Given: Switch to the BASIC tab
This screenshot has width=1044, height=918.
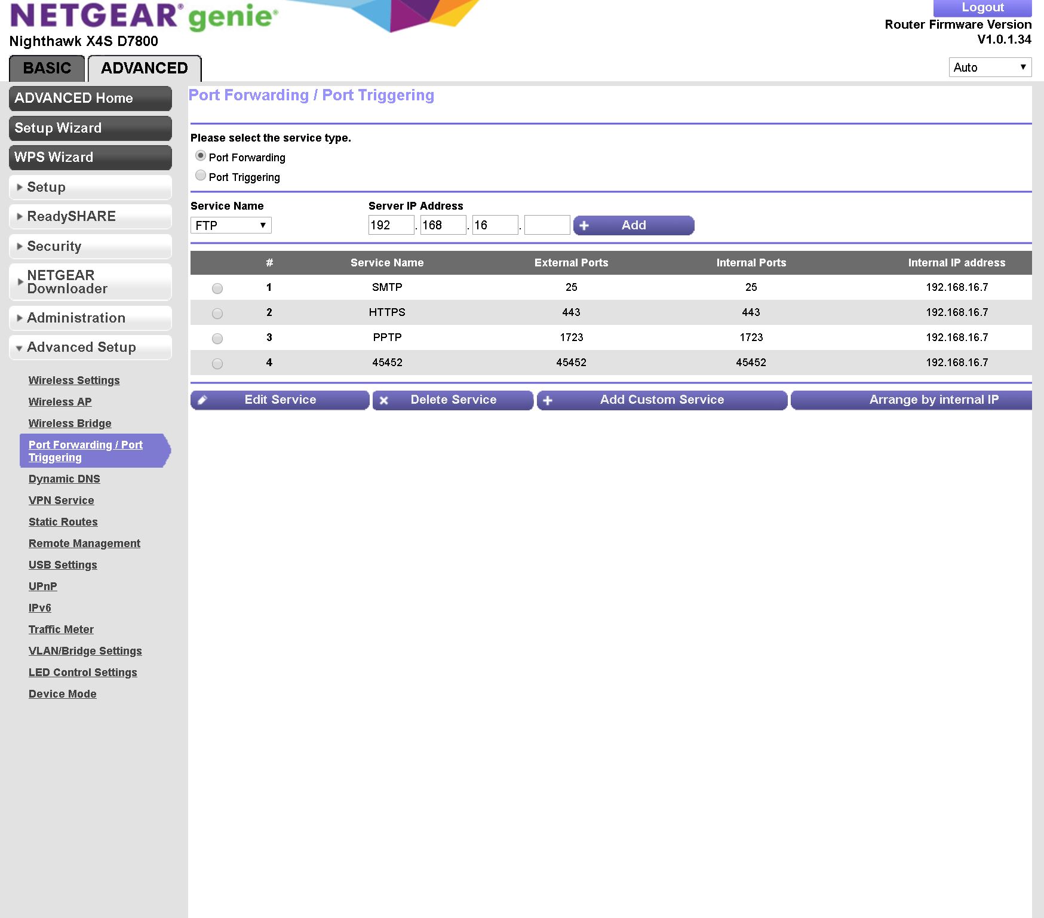Looking at the screenshot, I should [47, 68].
